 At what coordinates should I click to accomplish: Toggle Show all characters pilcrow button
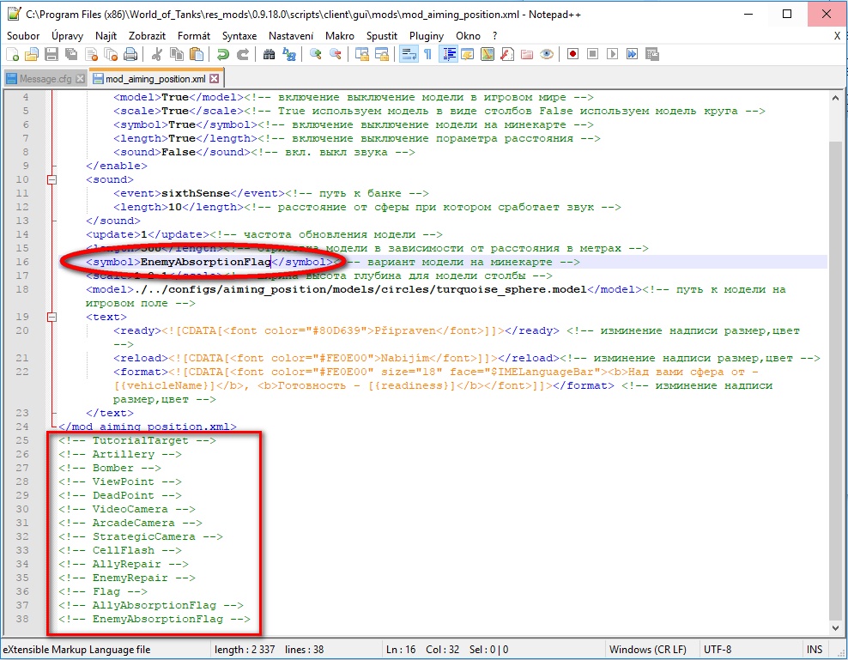[427, 54]
